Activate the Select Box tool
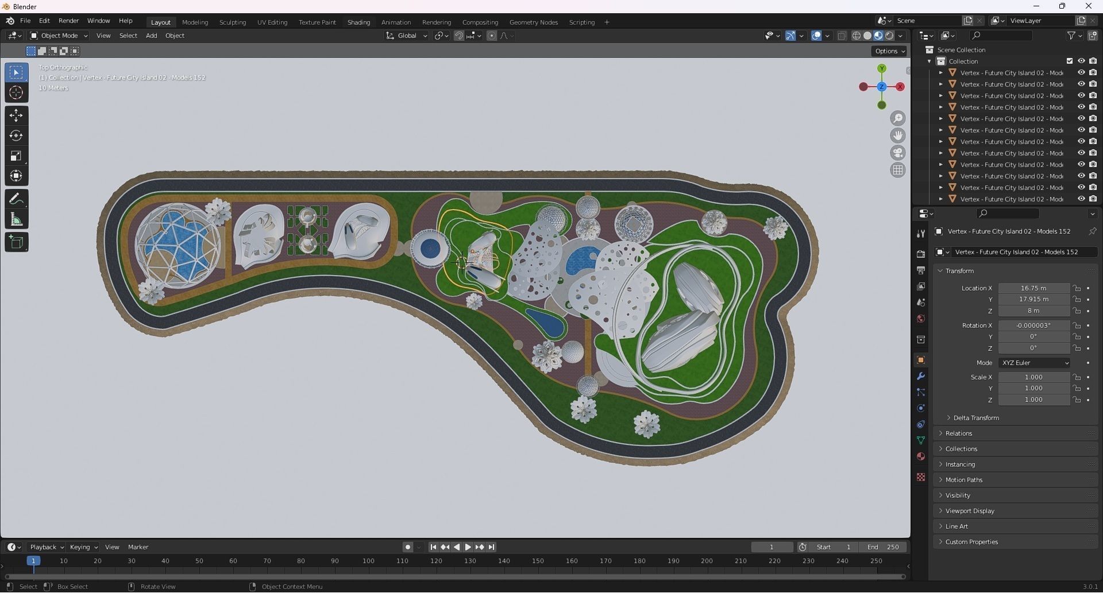Screen dimensions: 1103x597 point(16,73)
